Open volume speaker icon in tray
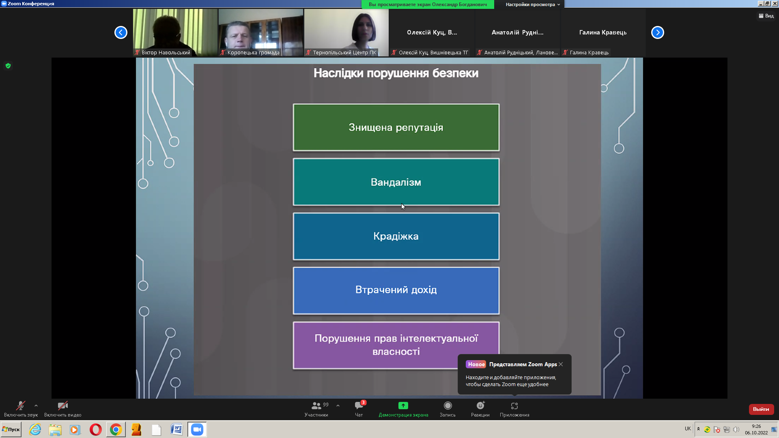Screen dimensions: 779x438 click(736, 429)
